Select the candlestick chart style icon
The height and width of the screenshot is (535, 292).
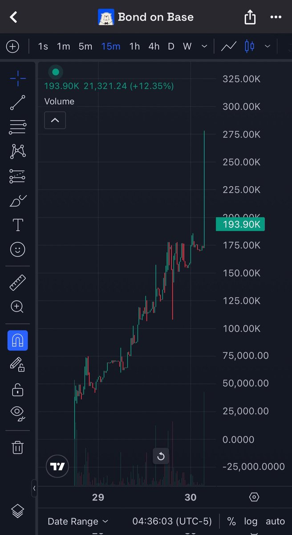[x=250, y=46]
